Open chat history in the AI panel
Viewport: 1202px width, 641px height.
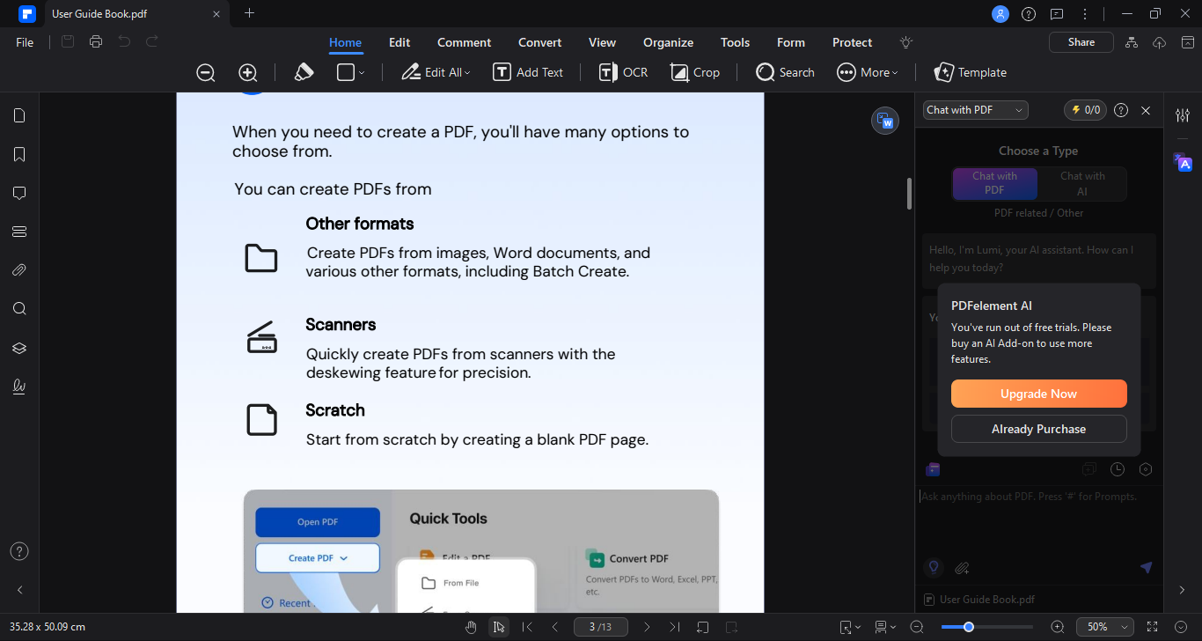coord(1117,469)
